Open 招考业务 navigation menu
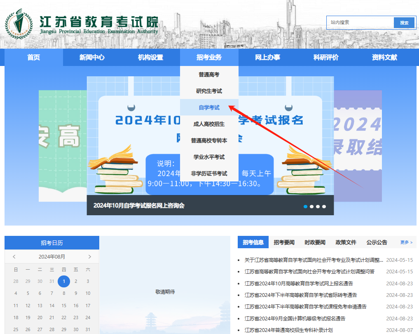 point(209,57)
